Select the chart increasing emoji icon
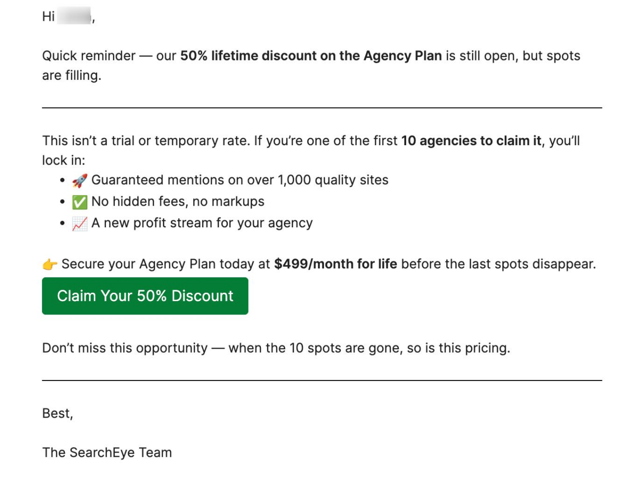The height and width of the screenshot is (479, 634). tap(81, 223)
